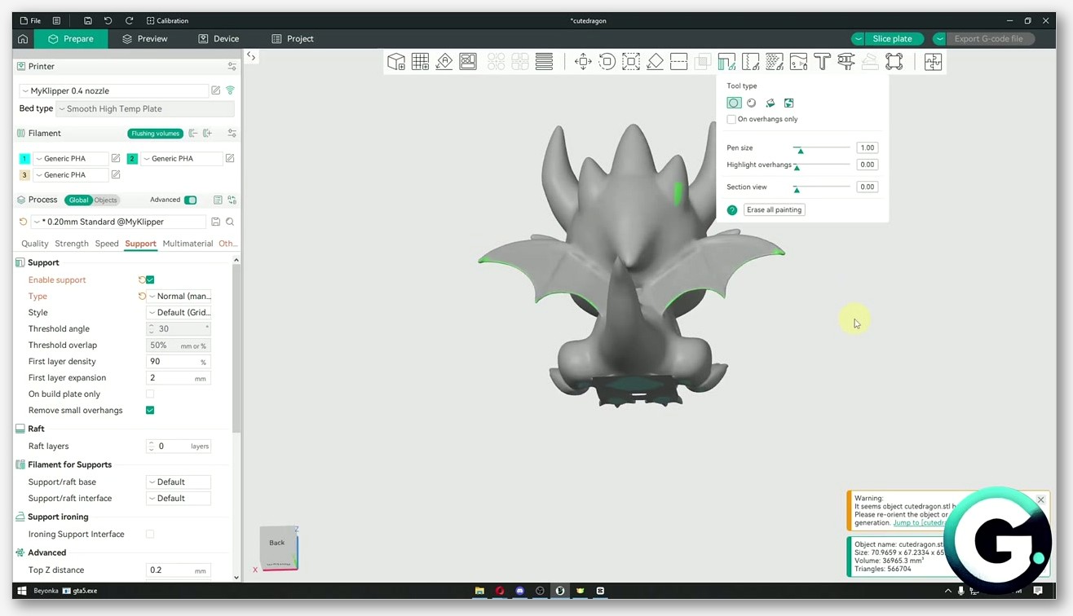Uncheck Remove small overhangs checkbox
Image resolution: width=1073 pixels, height=616 pixels.
point(150,411)
